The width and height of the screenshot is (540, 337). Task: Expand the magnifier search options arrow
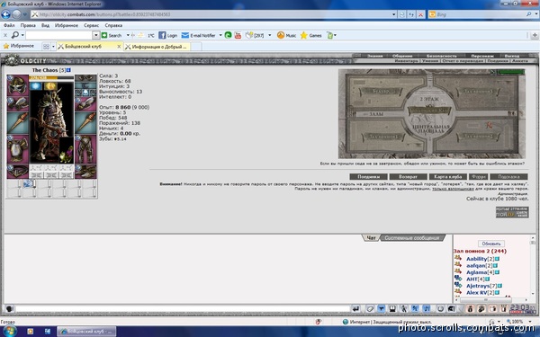click(22, 35)
